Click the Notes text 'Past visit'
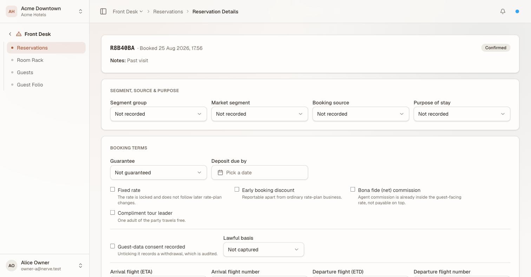531x277 pixels. tap(138, 60)
